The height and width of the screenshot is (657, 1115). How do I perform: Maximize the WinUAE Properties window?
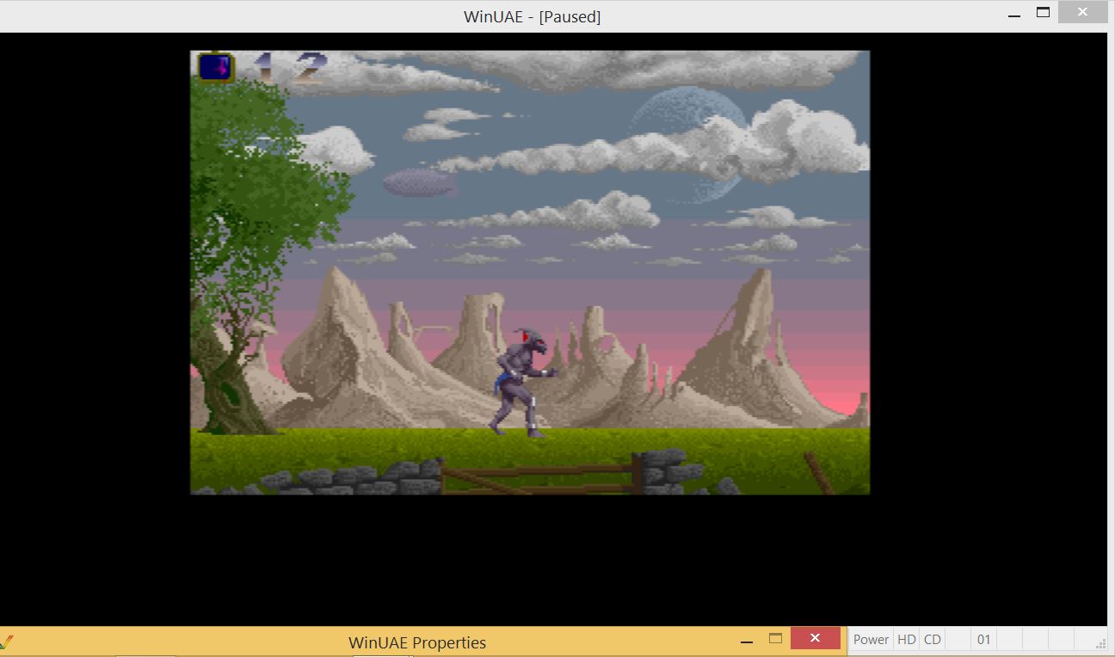coord(775,639)
